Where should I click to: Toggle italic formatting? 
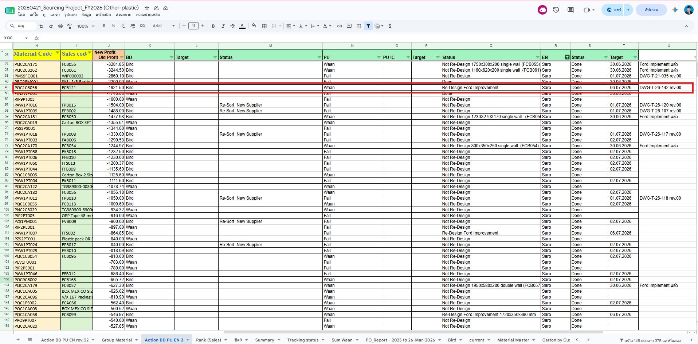pos(223,26)
